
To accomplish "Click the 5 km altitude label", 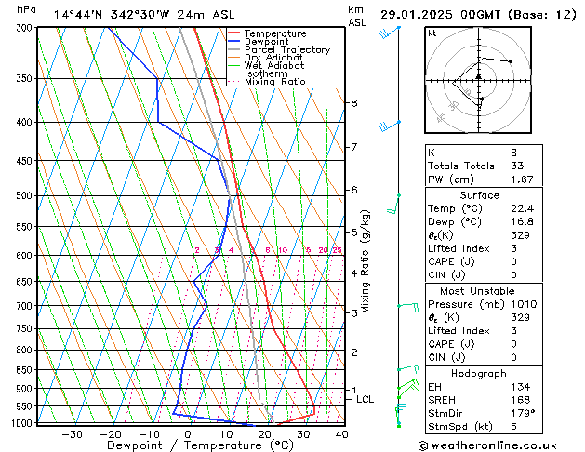I will (354, 233).
